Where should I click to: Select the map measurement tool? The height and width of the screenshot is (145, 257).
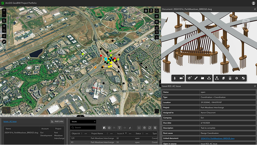[x=157, y=27]
